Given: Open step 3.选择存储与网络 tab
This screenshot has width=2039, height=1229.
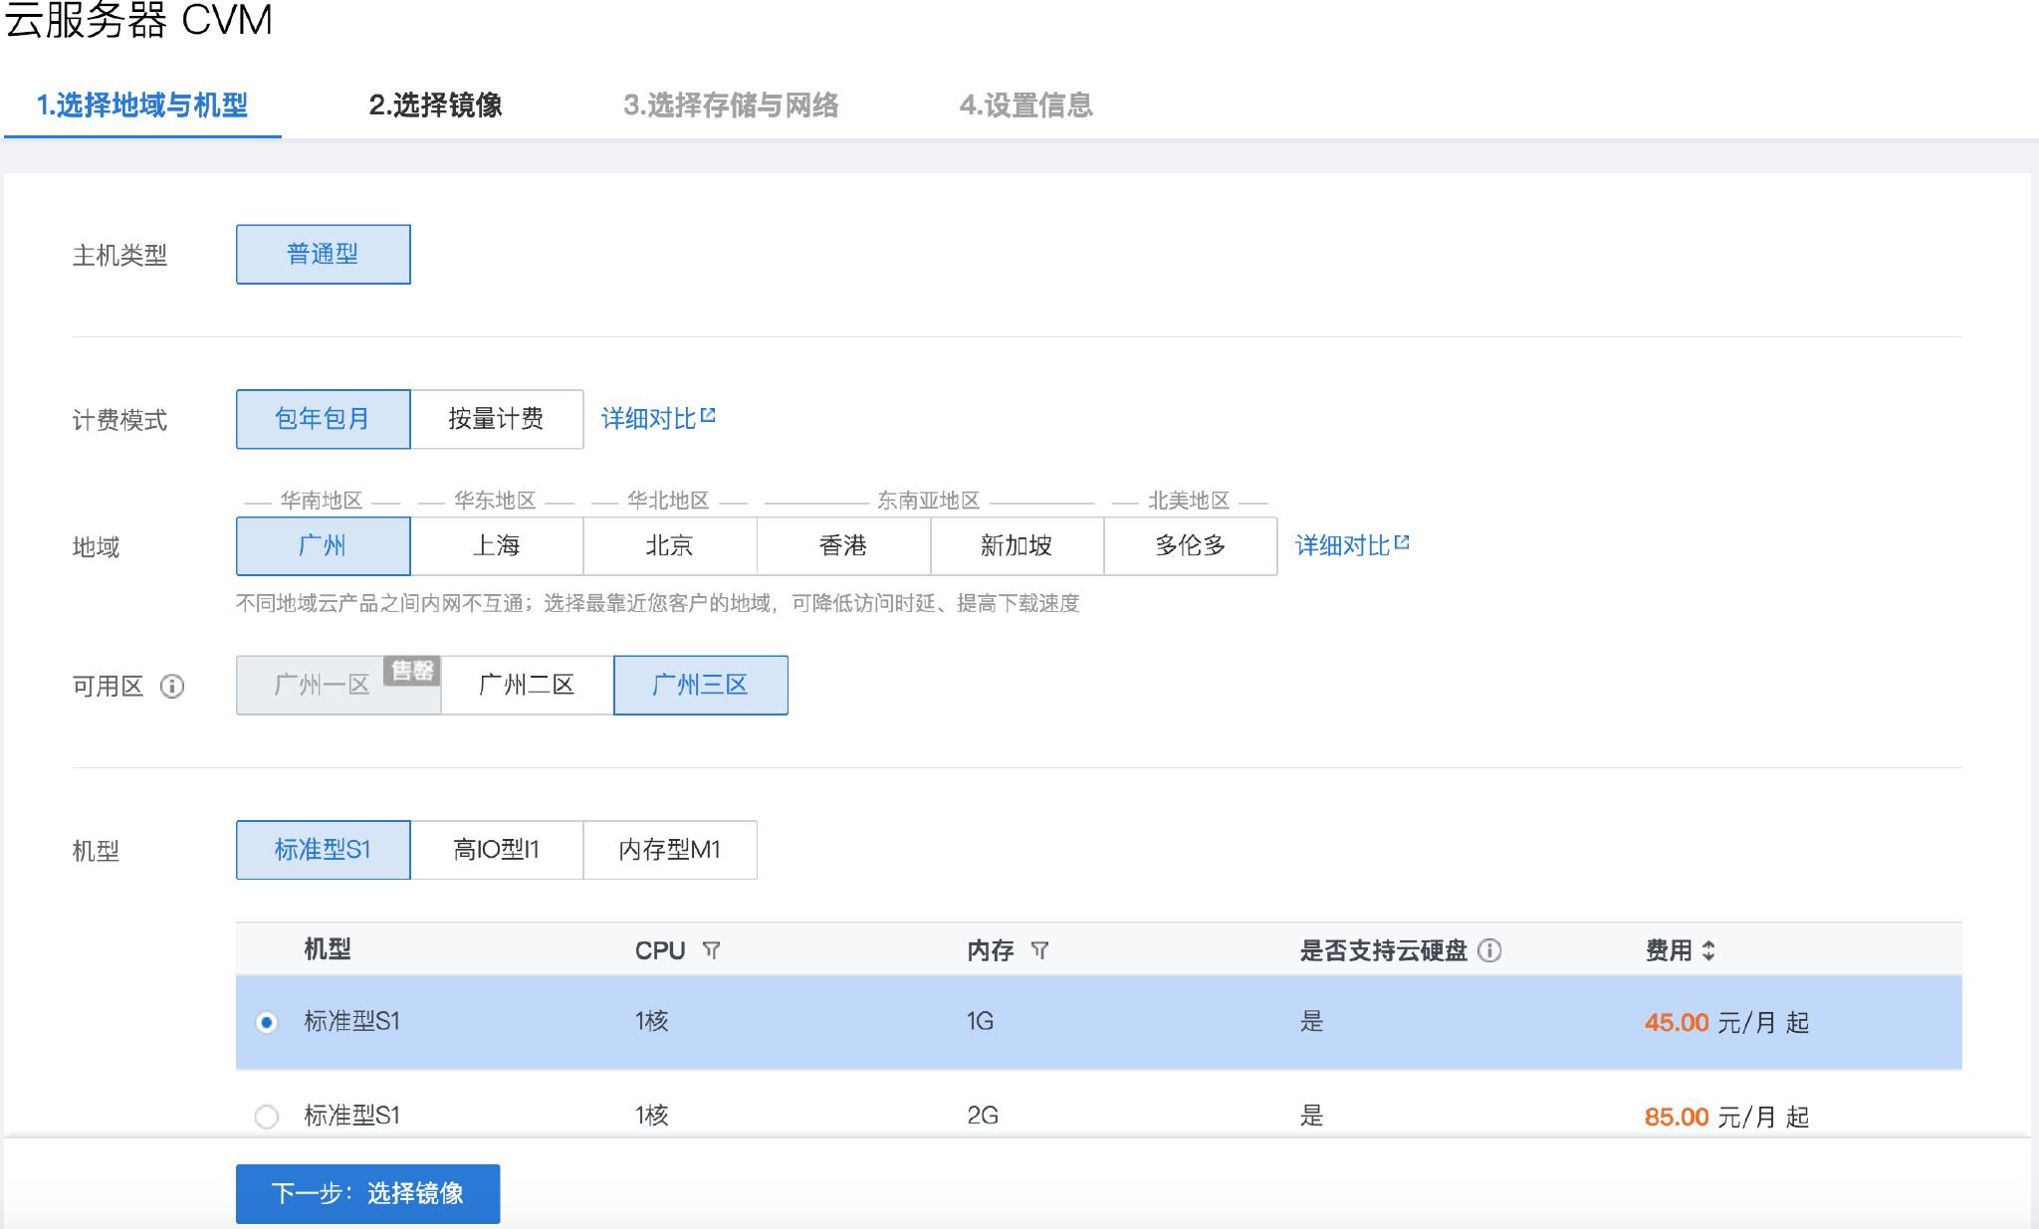Looking at the screenshot, I should point(731,105).
